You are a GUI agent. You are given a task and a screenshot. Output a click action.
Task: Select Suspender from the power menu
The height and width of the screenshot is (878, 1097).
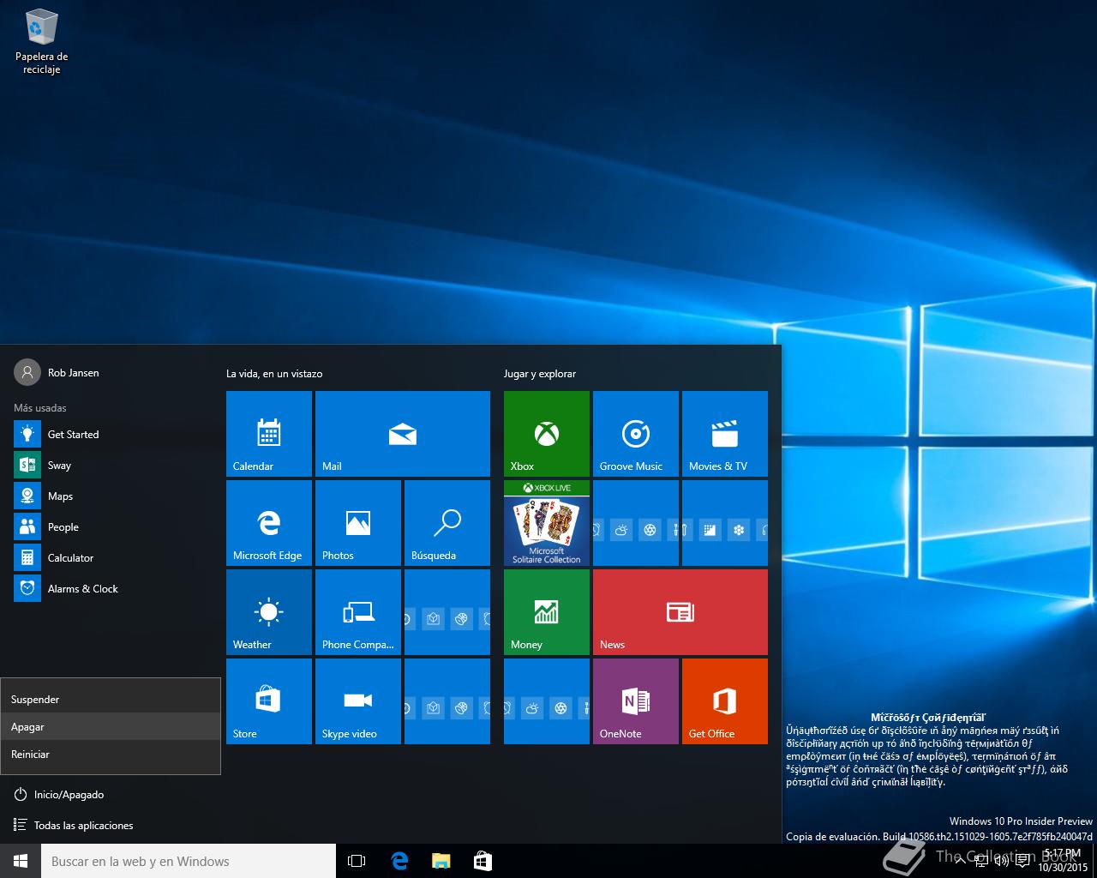tap(111, 700)
